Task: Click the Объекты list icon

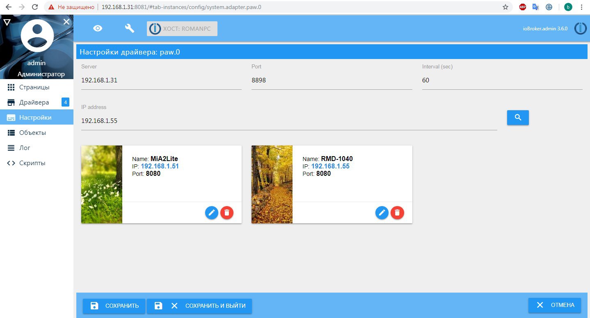Action: (11, 133)
